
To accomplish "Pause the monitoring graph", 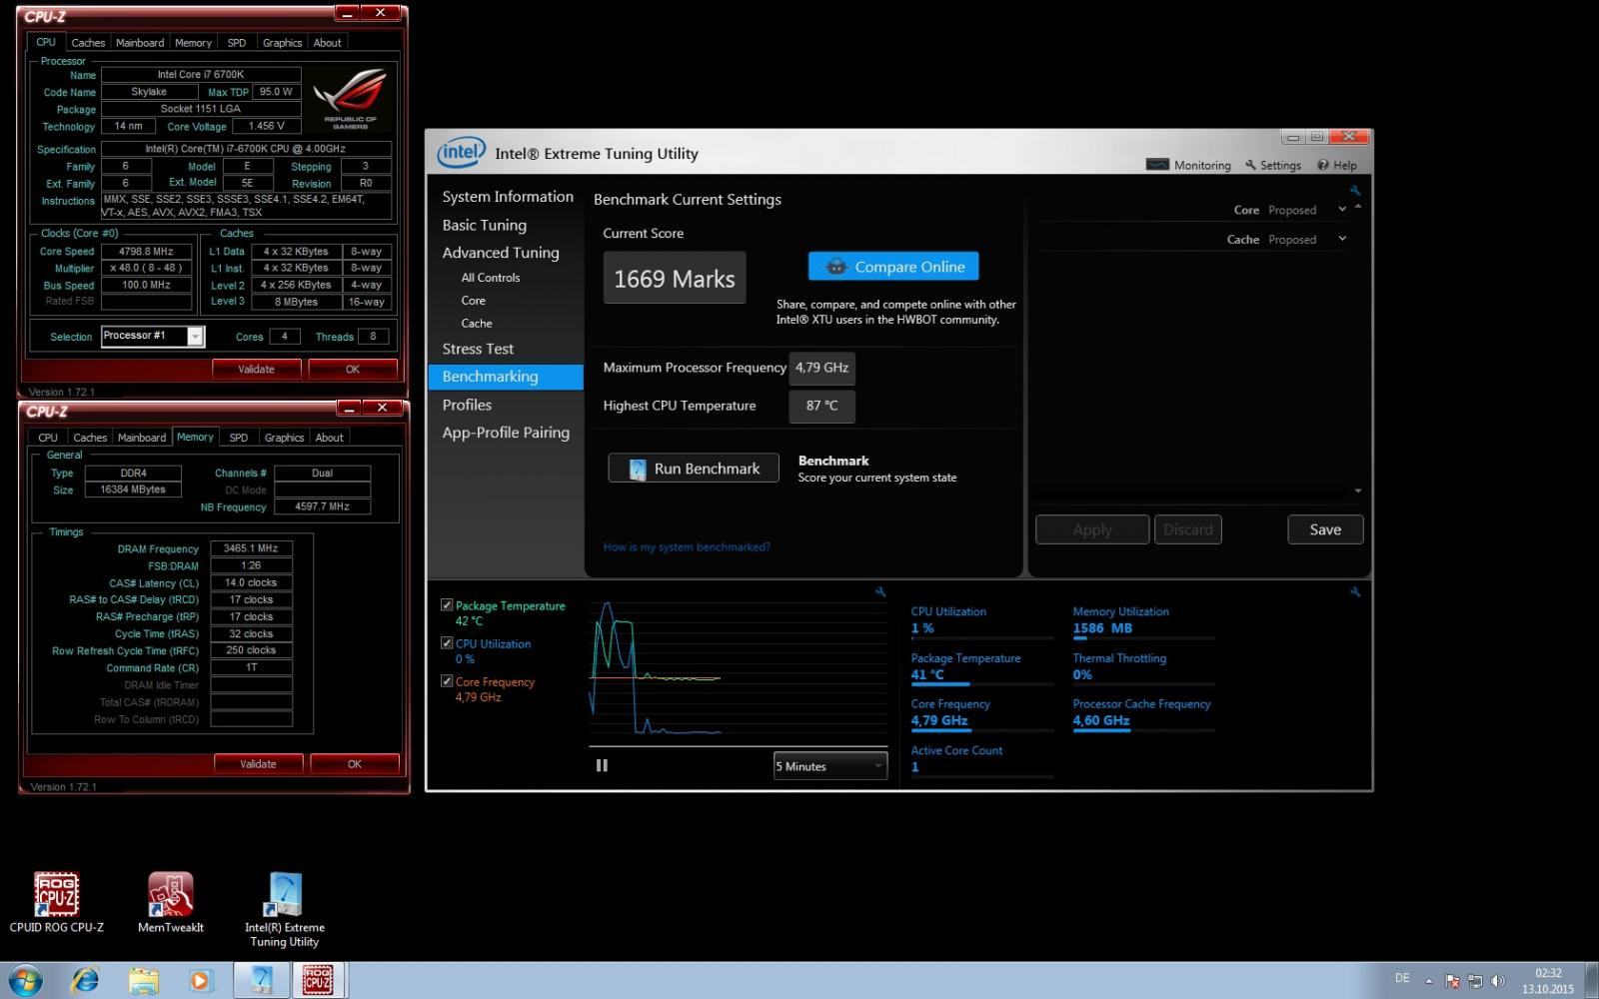I will (602, 765).
